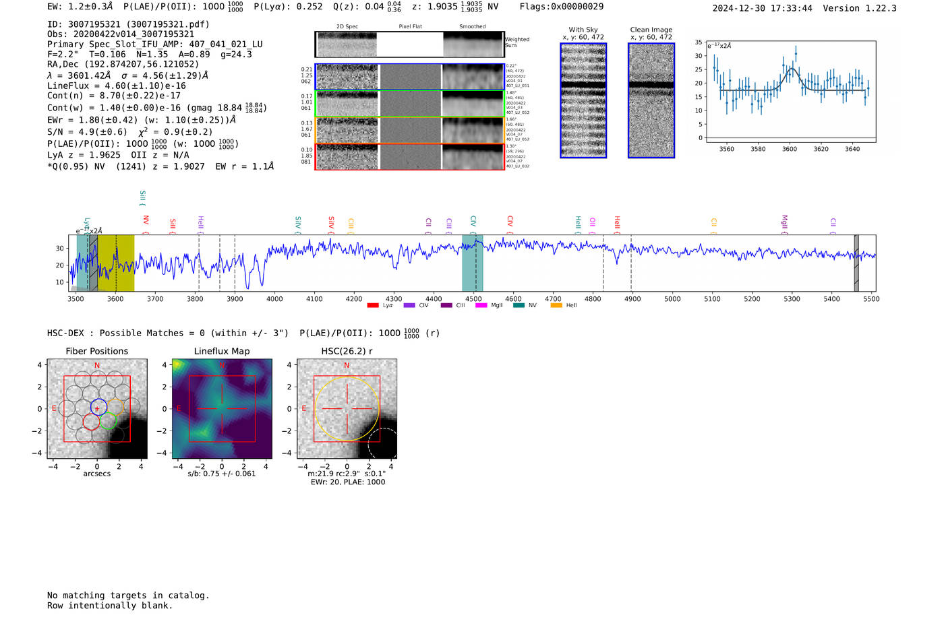
Task: Click the S/N = 4.9(±0.6) line
Action: (x=130, y=132)
